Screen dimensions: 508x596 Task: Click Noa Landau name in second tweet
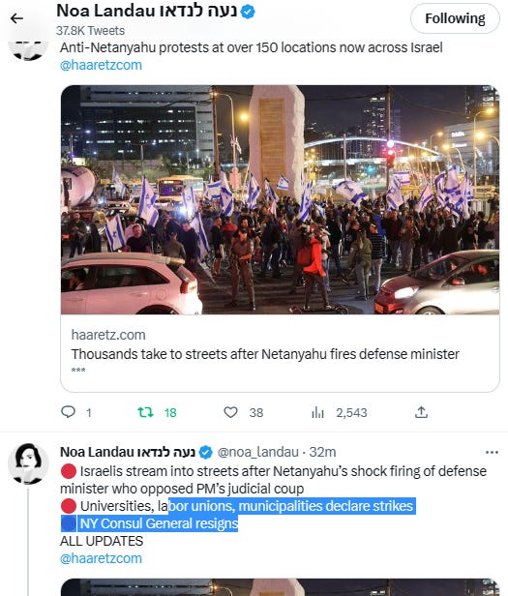click(x=128, y=452)
